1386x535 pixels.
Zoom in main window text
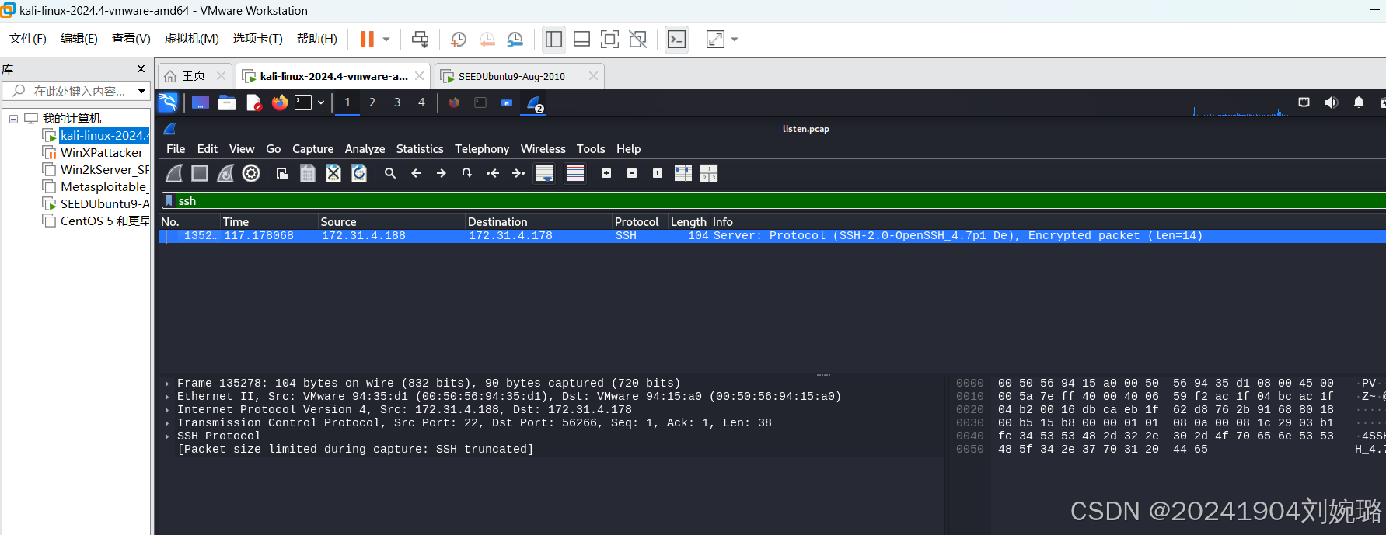click(606, 173)
